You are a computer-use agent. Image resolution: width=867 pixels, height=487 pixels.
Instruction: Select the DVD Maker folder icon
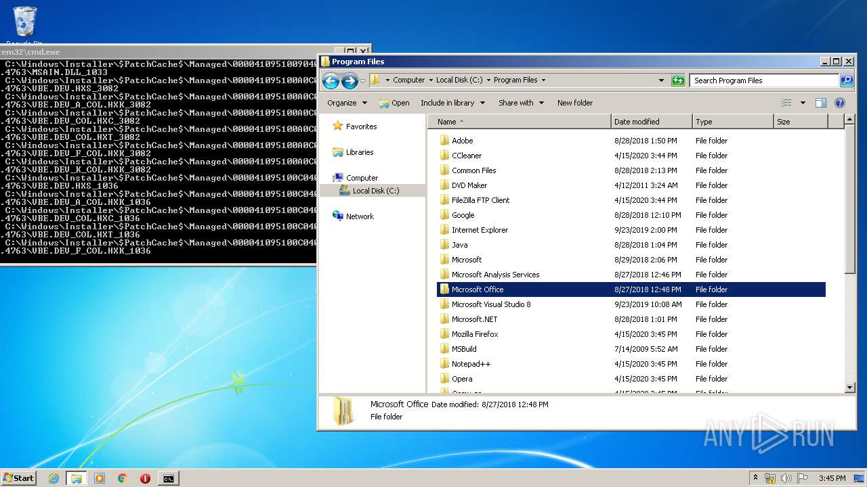tap(444, 185)
